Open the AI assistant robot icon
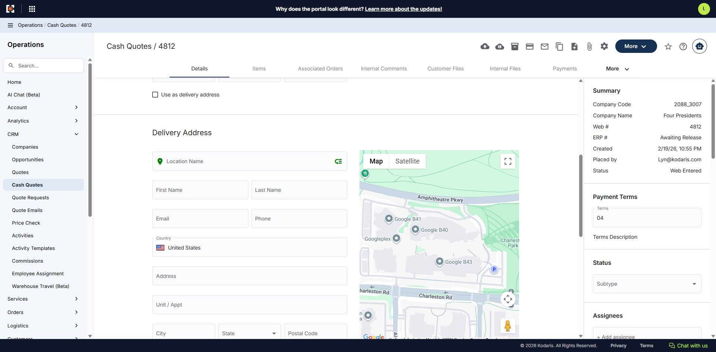This screenshot has height=352, width=716. (x=700, y=46)
